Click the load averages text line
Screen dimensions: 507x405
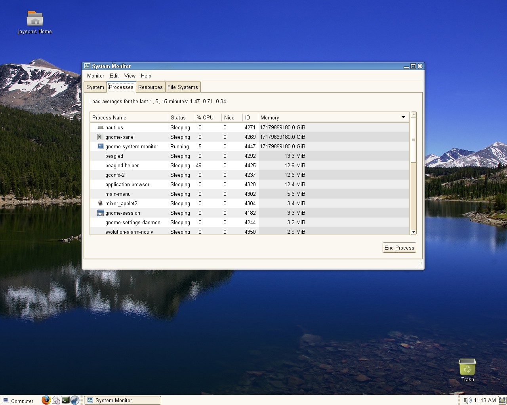click(158, 101)
